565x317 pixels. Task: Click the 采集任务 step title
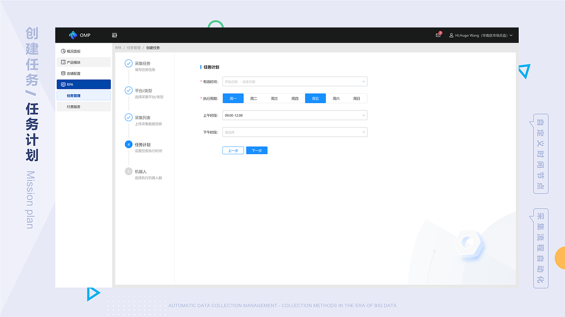click(143, 63)
